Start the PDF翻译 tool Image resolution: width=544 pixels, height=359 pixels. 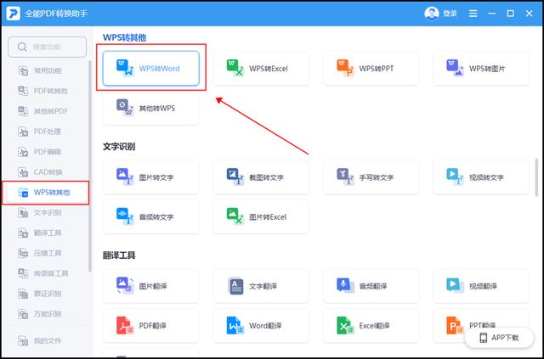pos(151,326)
